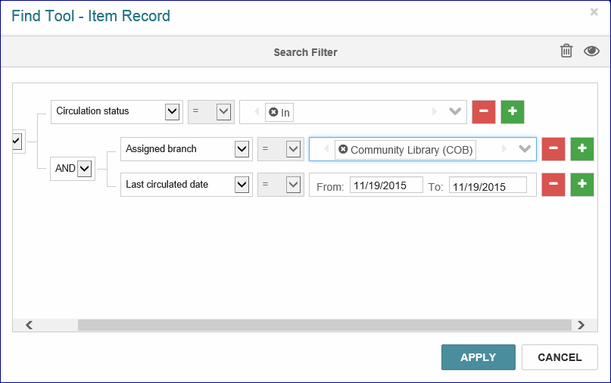611x383 pixels.
Task: Remove the Assigned branch filter row
Action: click(x=553, y=149)
